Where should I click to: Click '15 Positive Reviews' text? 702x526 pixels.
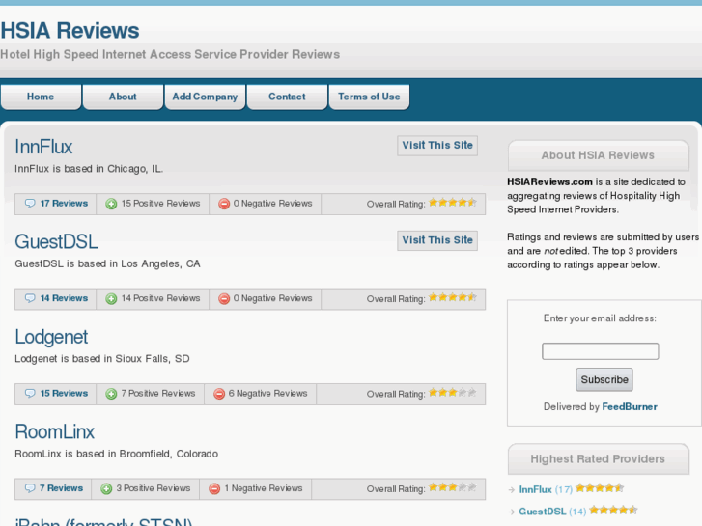click(160, 204)
